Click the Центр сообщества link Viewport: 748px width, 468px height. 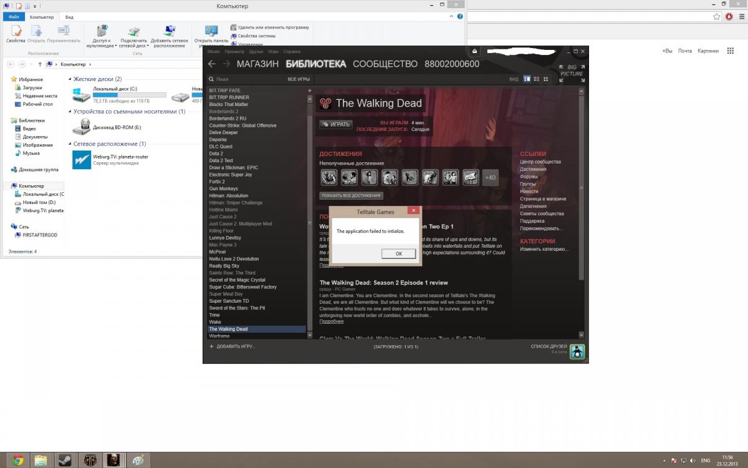pyautogui.click(x=540, y=162)
